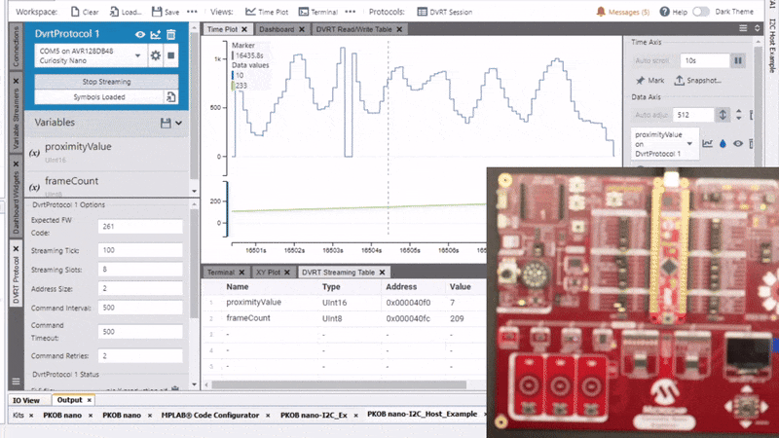Open COM port settings gear icon
Viewport: 779px width, 438px height.
tap(155, 55)
